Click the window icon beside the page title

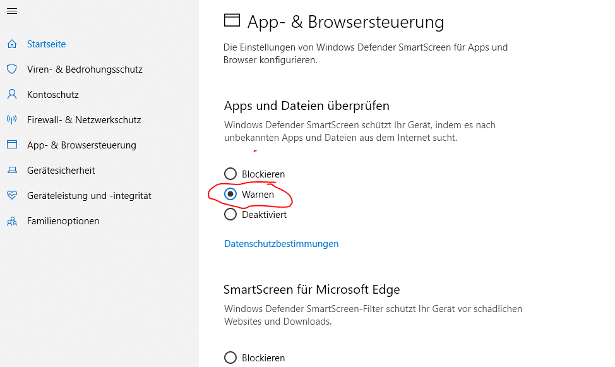[x=232, y=21]
